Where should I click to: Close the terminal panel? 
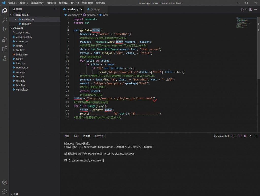click(255, 136)
